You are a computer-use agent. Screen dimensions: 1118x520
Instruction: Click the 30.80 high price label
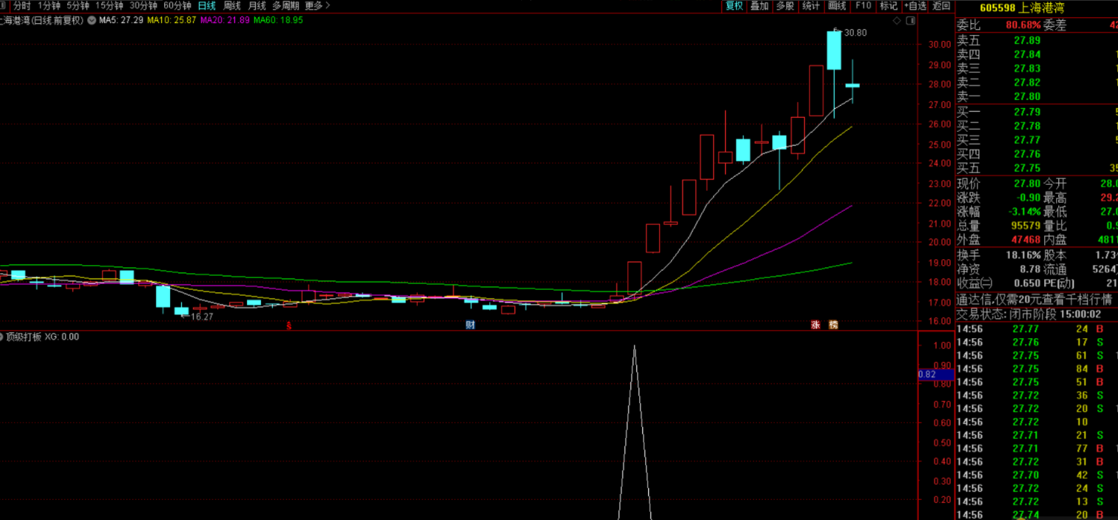pyautogui.click(x=855, y=32)
